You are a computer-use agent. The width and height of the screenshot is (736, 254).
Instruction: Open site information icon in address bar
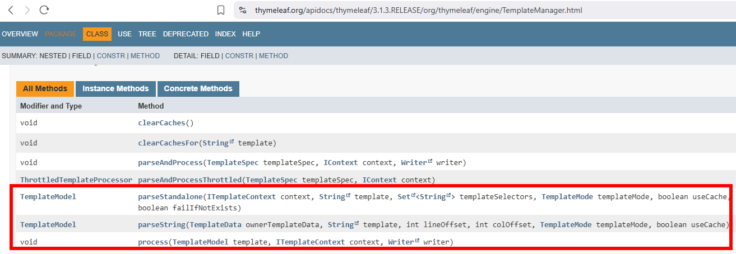pyautogui.click(x=243, y=10)
